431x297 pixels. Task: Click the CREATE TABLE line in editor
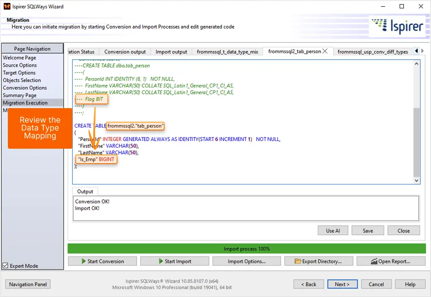pyautogui.click(x=119, y=126)
